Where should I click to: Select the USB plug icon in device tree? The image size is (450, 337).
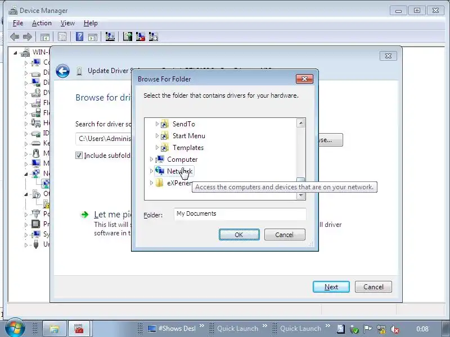tap(36, 244)
